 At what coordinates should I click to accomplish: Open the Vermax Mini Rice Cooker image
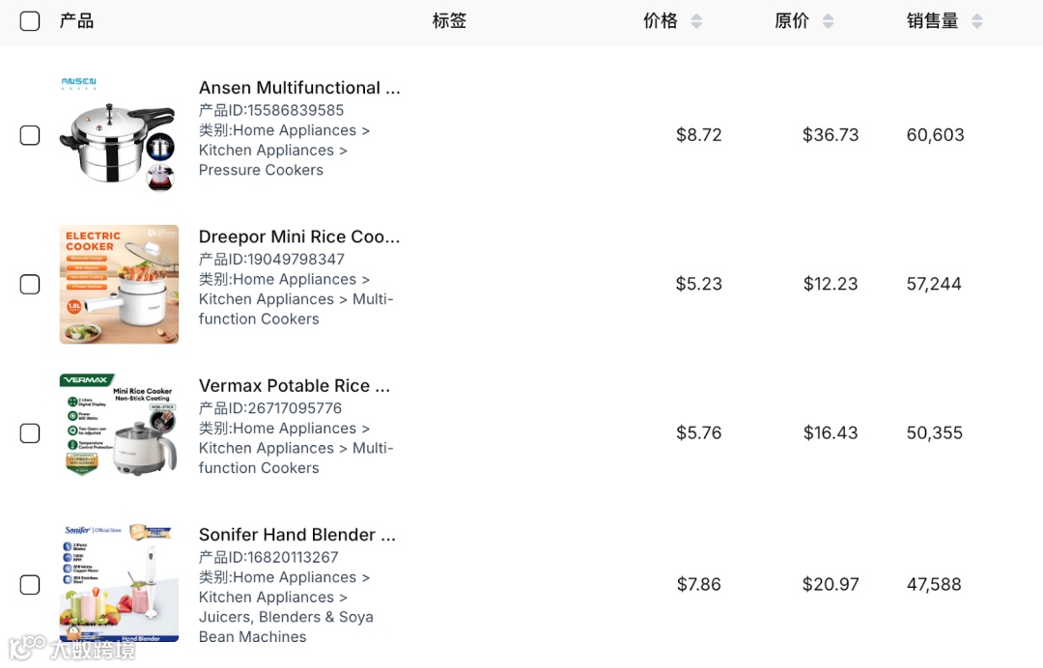119,432
